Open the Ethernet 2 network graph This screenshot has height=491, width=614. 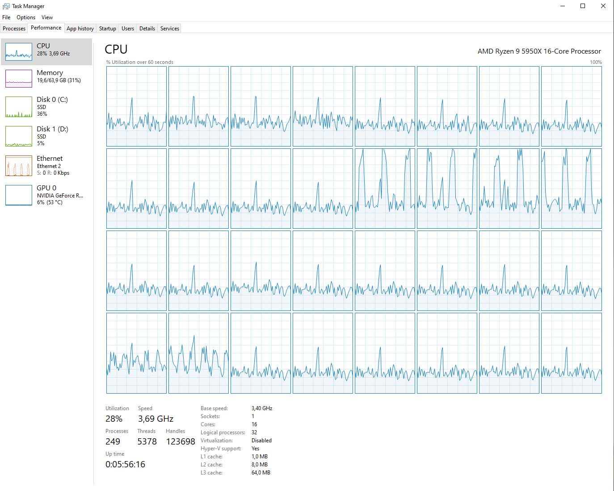point(49,165)
